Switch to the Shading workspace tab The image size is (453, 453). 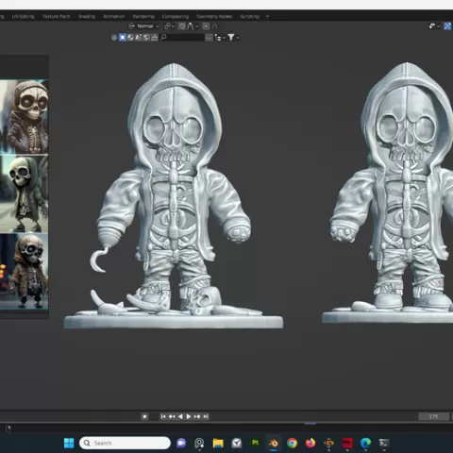(87, 16)
